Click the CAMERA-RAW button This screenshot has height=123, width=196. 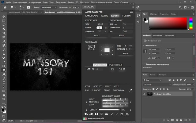119,90
